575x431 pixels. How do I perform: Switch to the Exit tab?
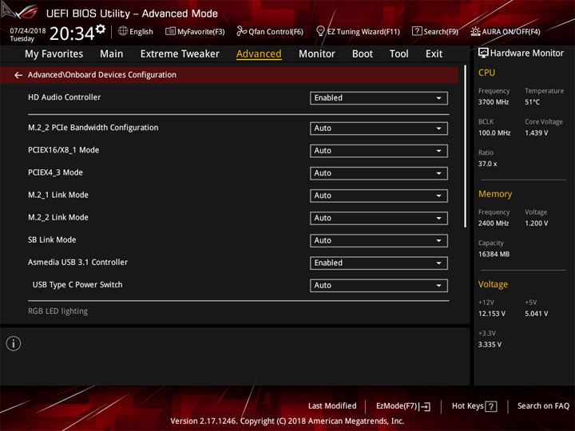pos(434,54)
